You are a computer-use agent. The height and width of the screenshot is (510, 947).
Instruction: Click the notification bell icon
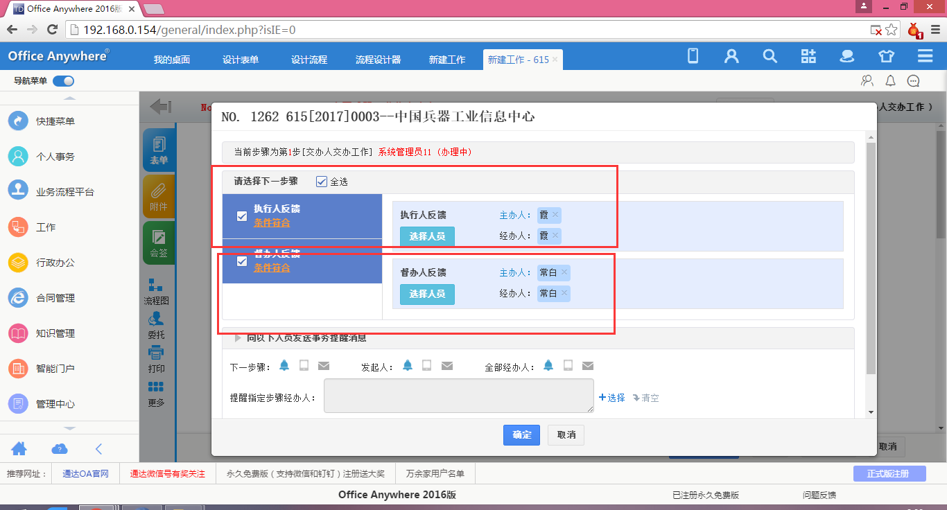tap(891, 81)
